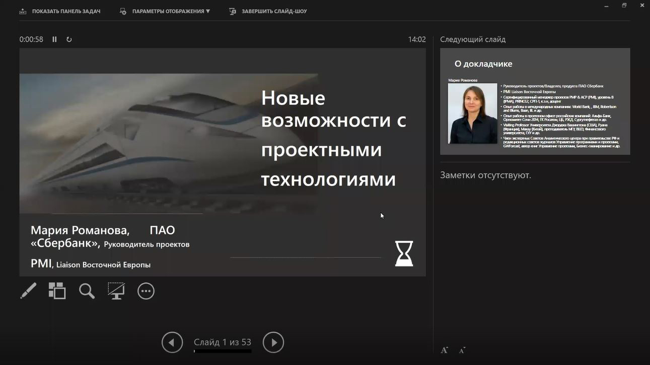The height and width of the screenshot is (365, 650).
Task: Go to the previous slide arrow
Action: pyautogui.click(x=172, y=342)
